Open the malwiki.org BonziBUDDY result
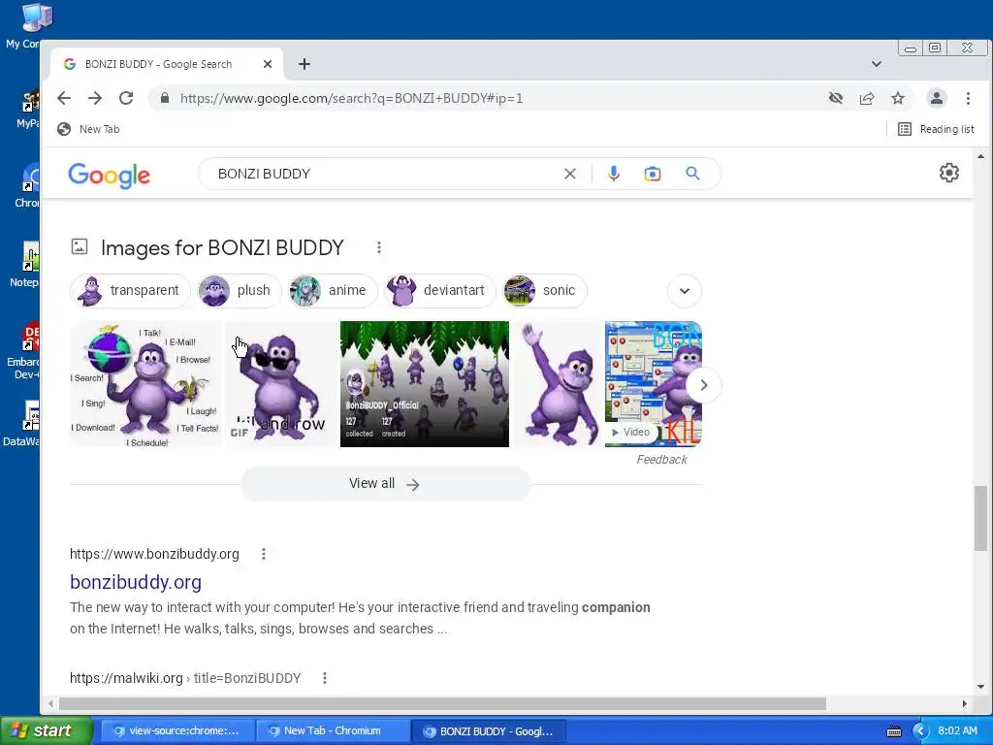993x745 pixels. [185, 678]
